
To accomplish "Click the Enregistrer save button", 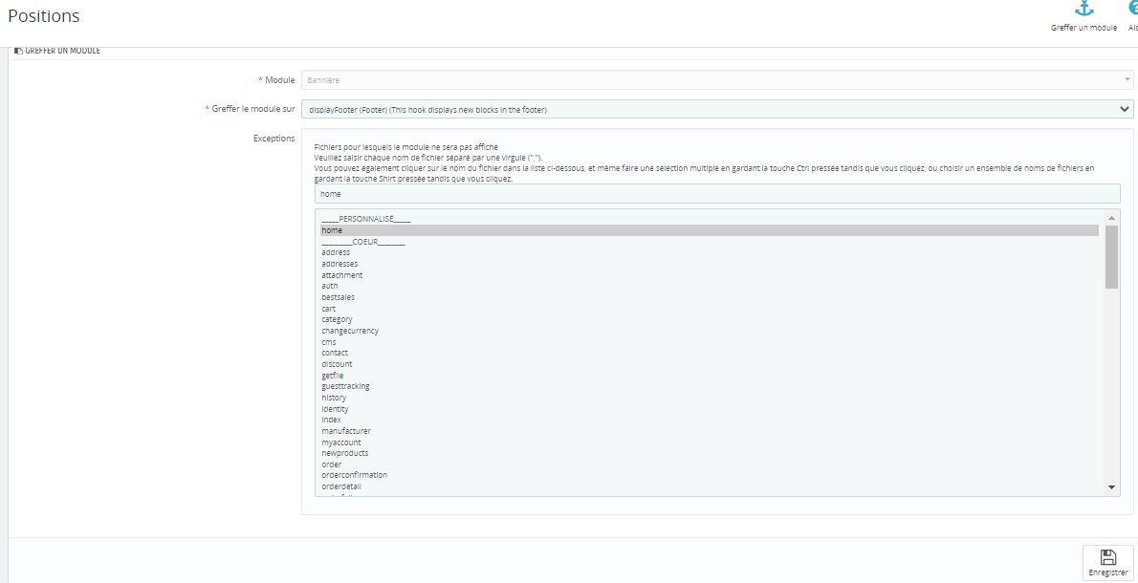I will coord(1108,564).
